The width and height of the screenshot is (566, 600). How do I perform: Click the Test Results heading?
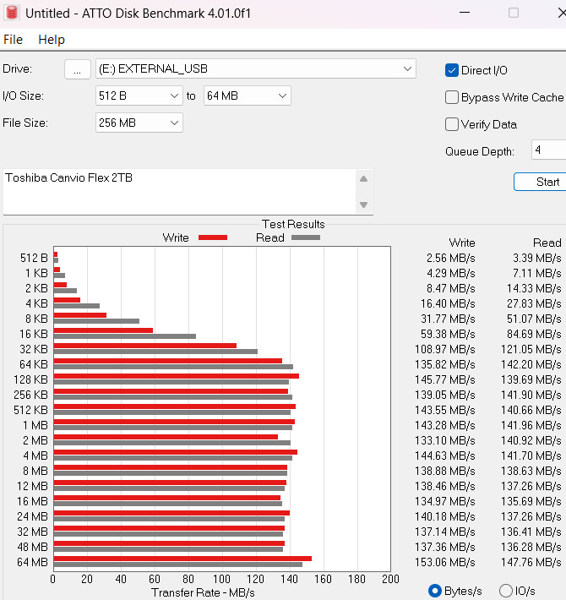tap(293, 224)
